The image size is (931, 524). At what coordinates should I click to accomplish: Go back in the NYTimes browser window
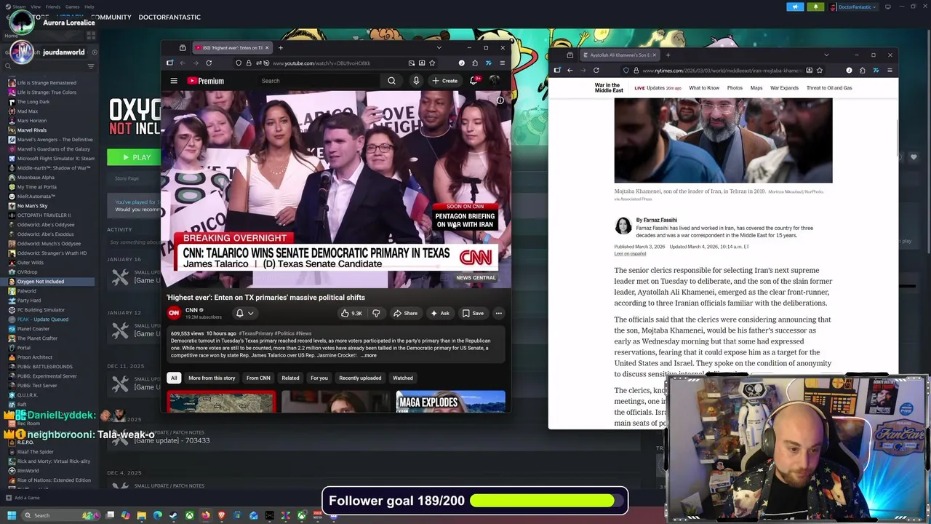pos(570,71)
